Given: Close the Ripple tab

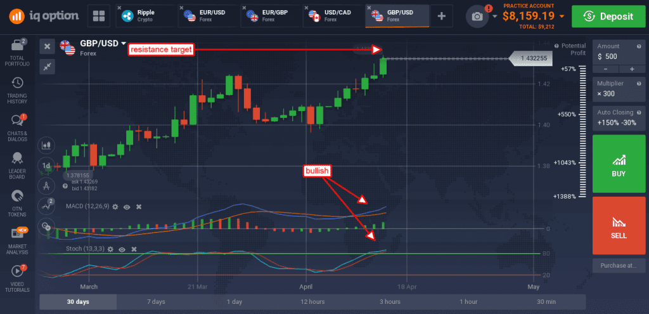Looking at the screenshot, I should [119, 8].
